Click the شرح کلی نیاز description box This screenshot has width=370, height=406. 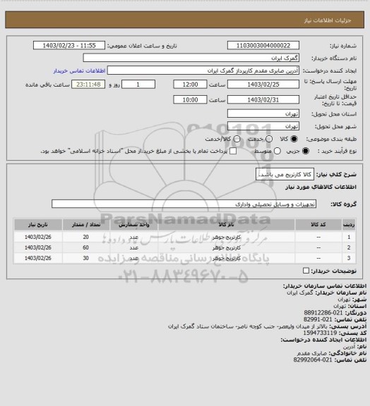(x=285, y=174)
